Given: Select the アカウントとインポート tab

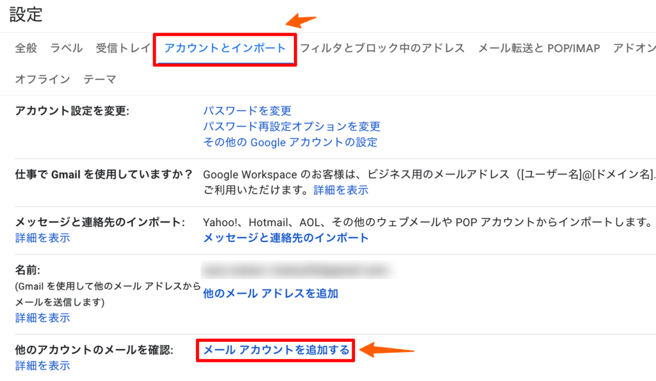Looking at the screenshot, I should pyautogui.click(x=225, y=48).
